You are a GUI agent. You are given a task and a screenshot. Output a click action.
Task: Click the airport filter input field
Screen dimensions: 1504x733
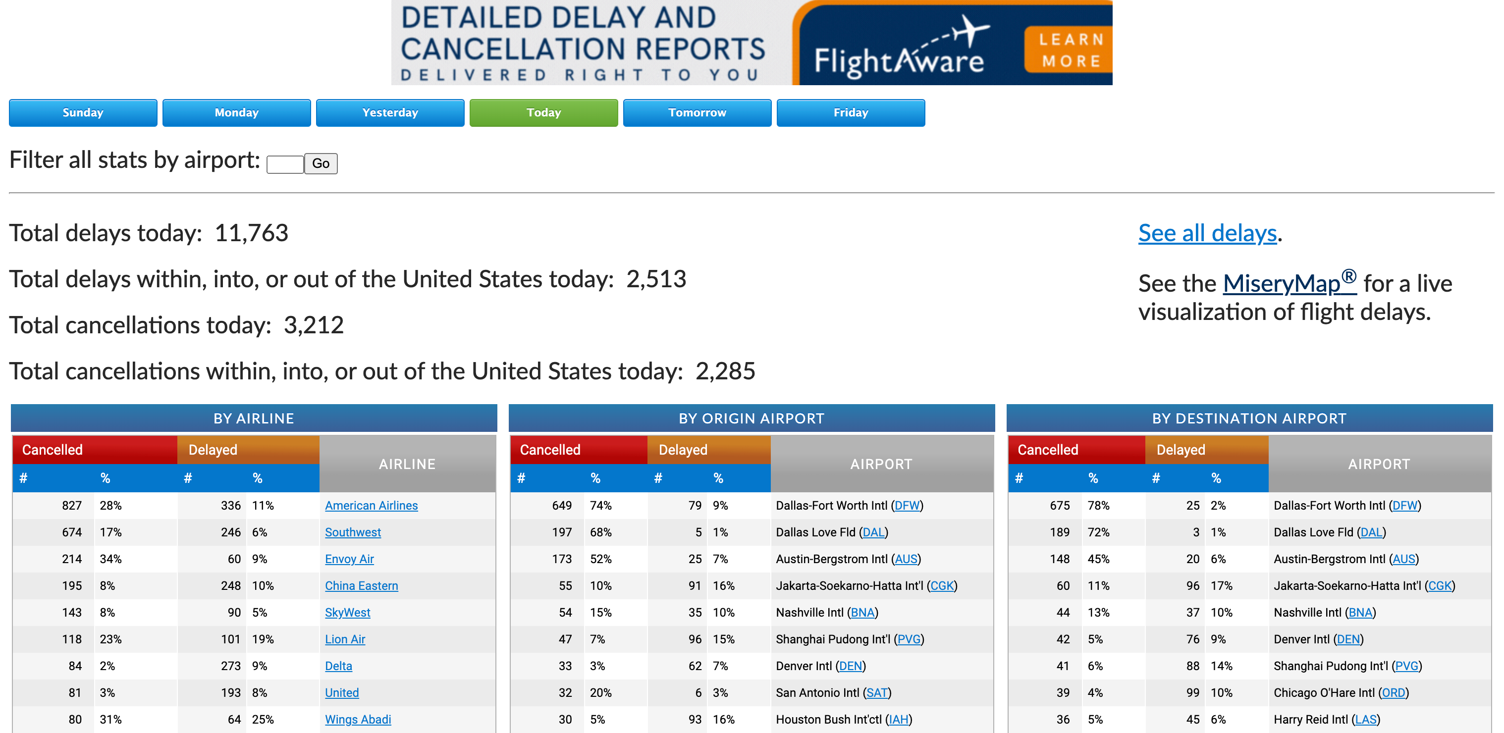[x=285, y=164]
